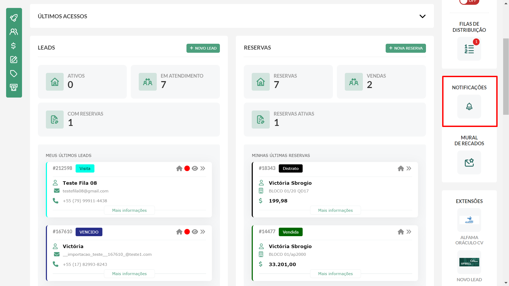Click the VENCIDO status badge
Screen dimensions: 509x286
coord(89,232)
